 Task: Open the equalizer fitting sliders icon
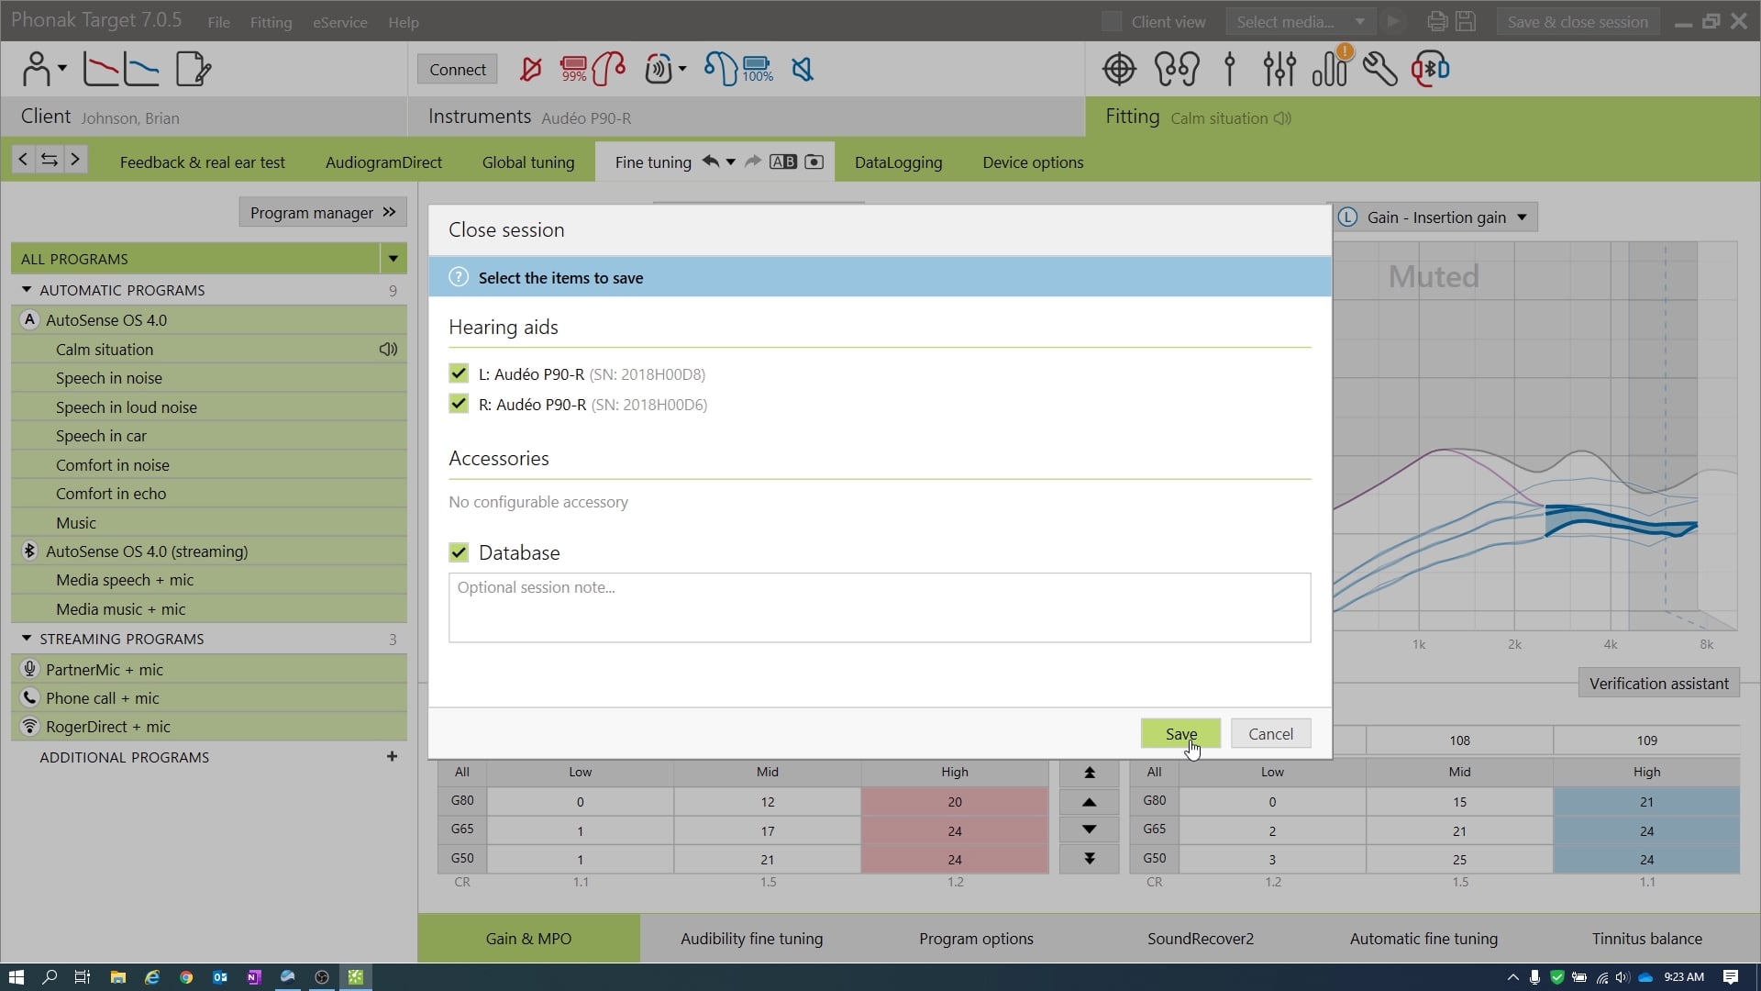(x=1280, y=69)
